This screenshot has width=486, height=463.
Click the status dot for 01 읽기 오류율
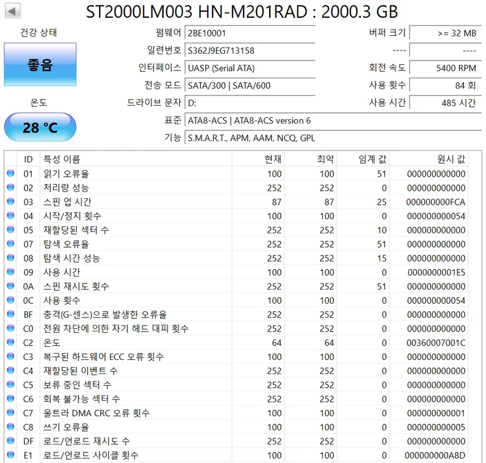11,173
